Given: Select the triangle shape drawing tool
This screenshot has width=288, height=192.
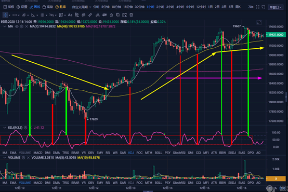Looking at the screenshot, I should pyautogui.click(x=33, y=15).
